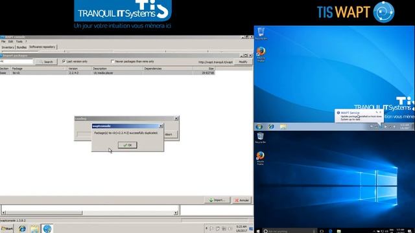Click the left arrow of horizontal scrollbar
Image resolution: width=415 pixels, height=233 pixels.
[x=3, y=213]
